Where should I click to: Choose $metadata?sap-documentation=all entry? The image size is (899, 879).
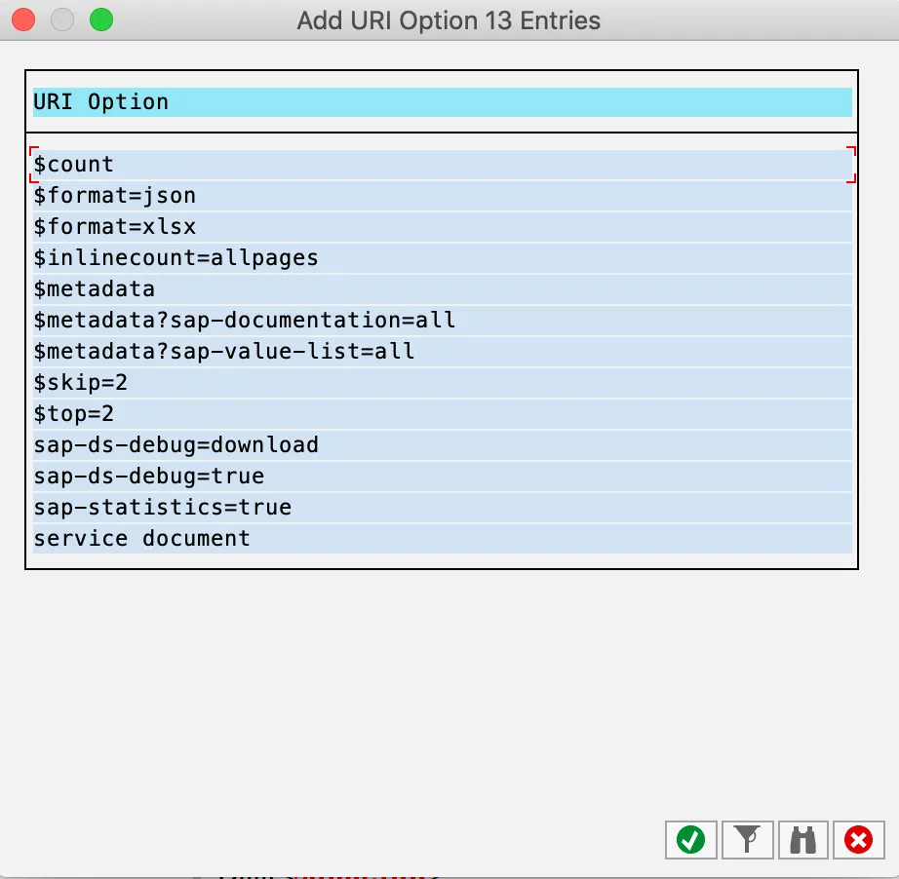[x=244, y=321]
